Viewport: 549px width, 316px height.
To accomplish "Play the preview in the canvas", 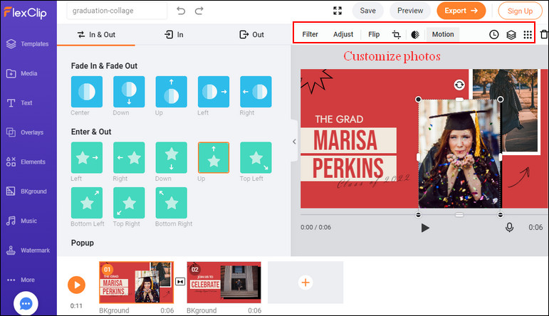I will tap(424, 228).
